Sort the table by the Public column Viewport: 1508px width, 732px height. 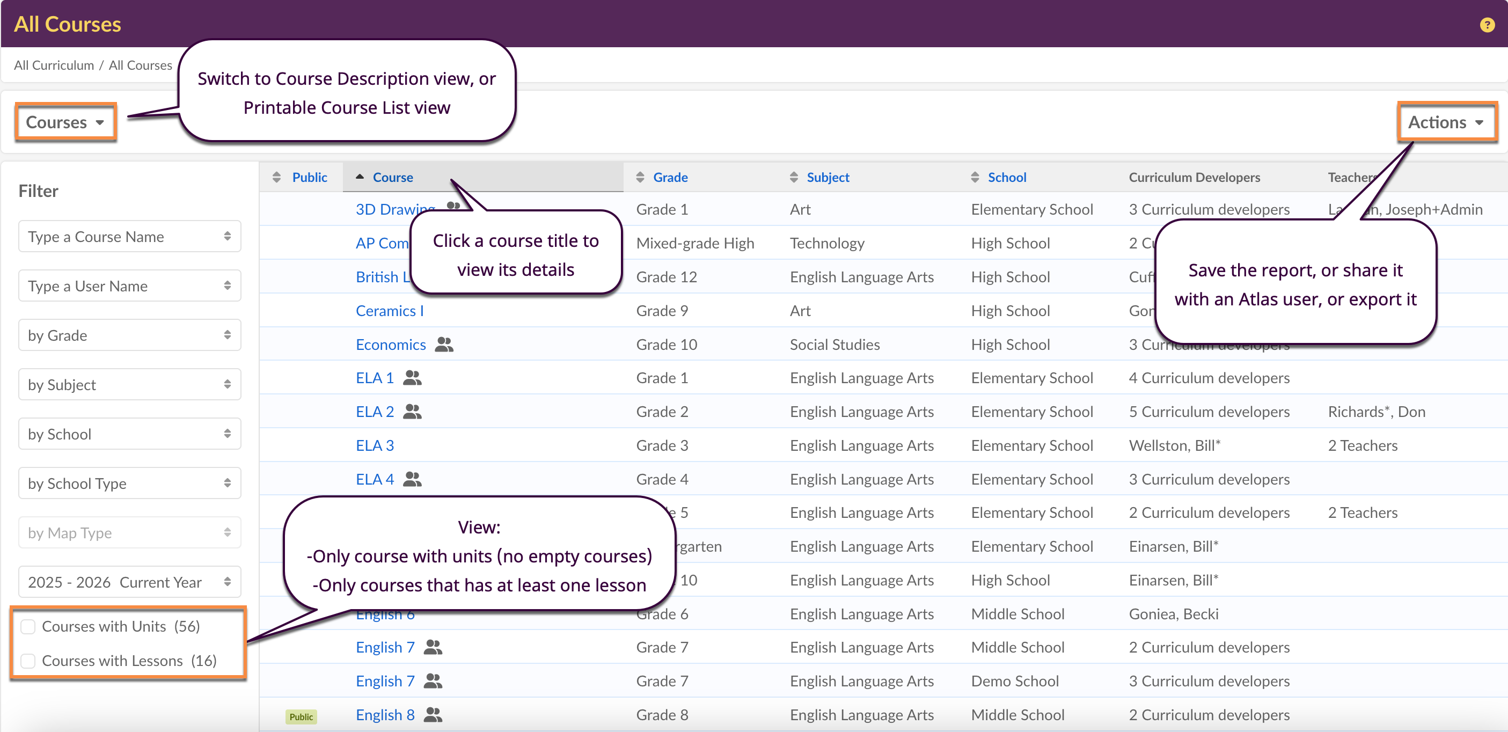[309, 177]
